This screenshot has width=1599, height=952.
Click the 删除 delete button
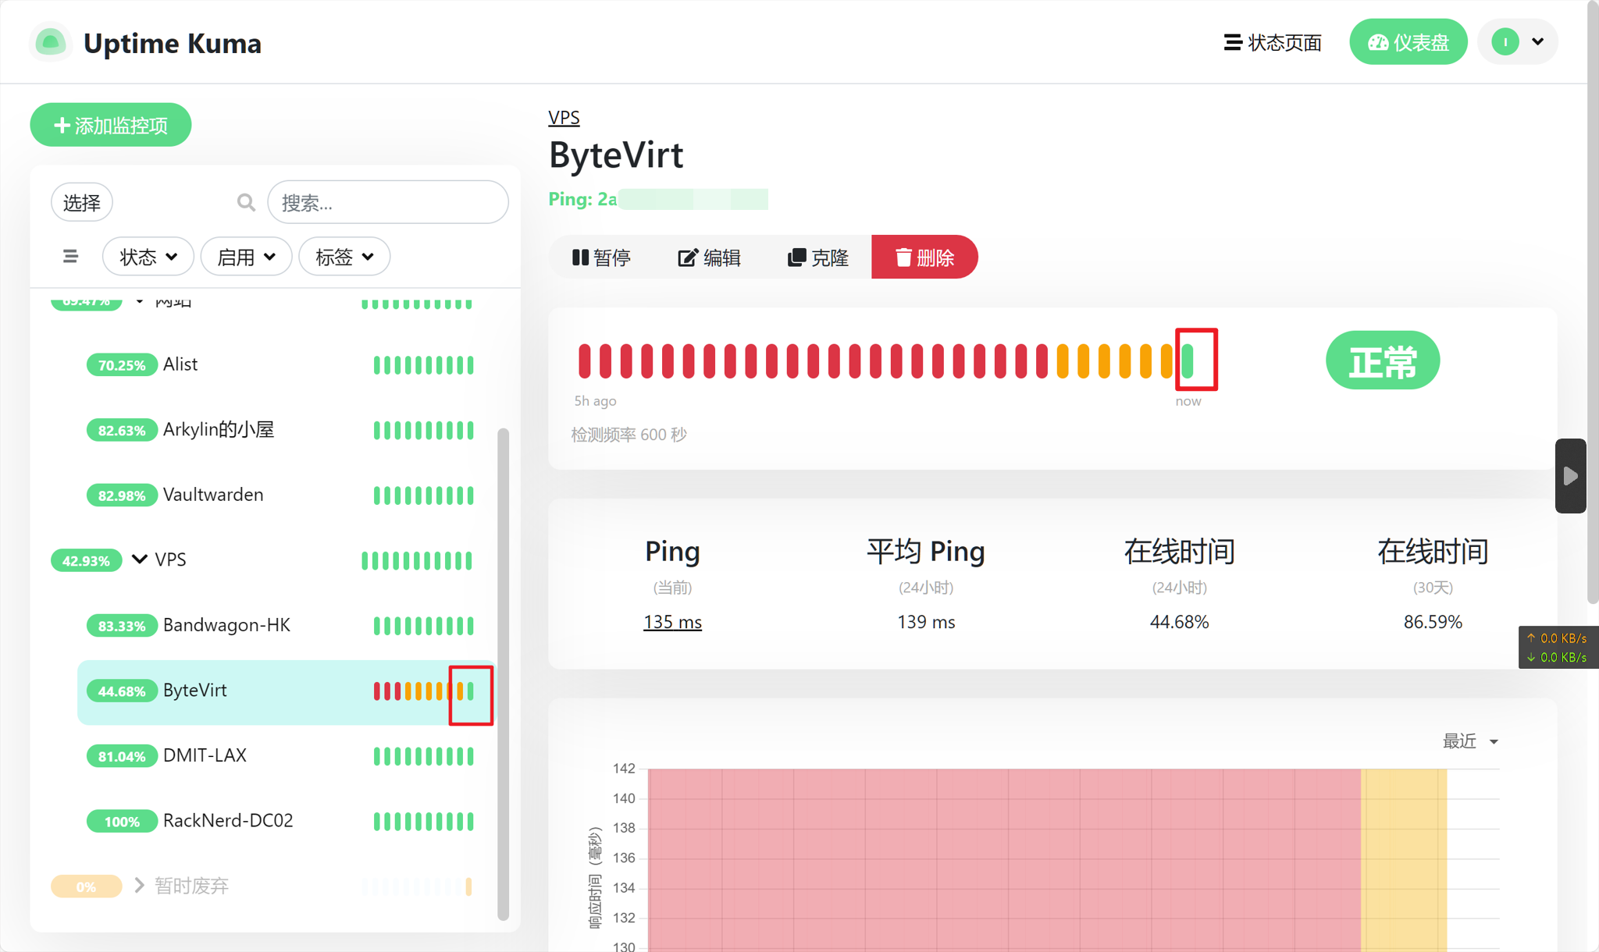pyautogui.click(x=924, y=258)
